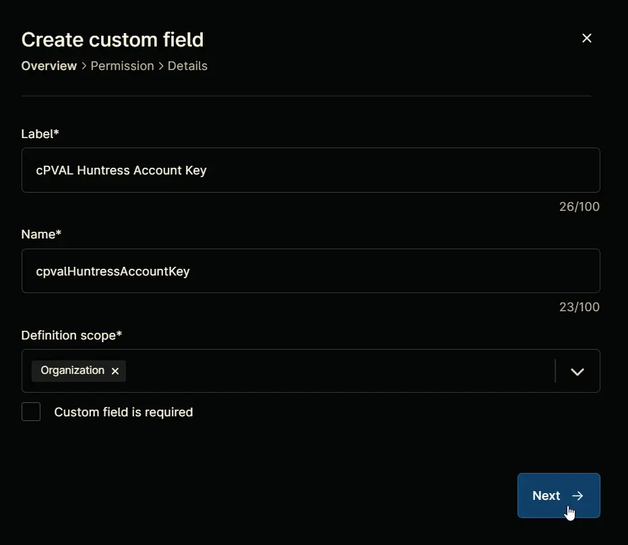
Task: Open the Details breadcrumb step
Action: click(x=187, y=65)
